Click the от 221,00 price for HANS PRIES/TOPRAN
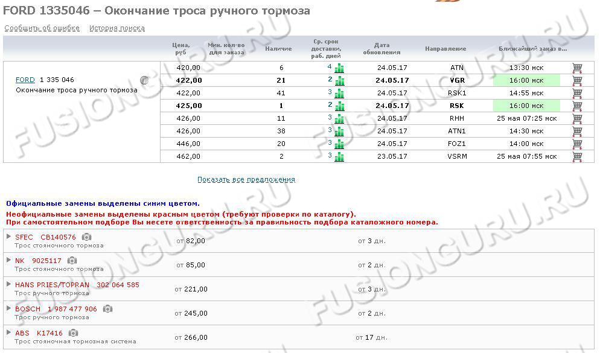Viewport: 600px width, 353px height. pos(191,290)
